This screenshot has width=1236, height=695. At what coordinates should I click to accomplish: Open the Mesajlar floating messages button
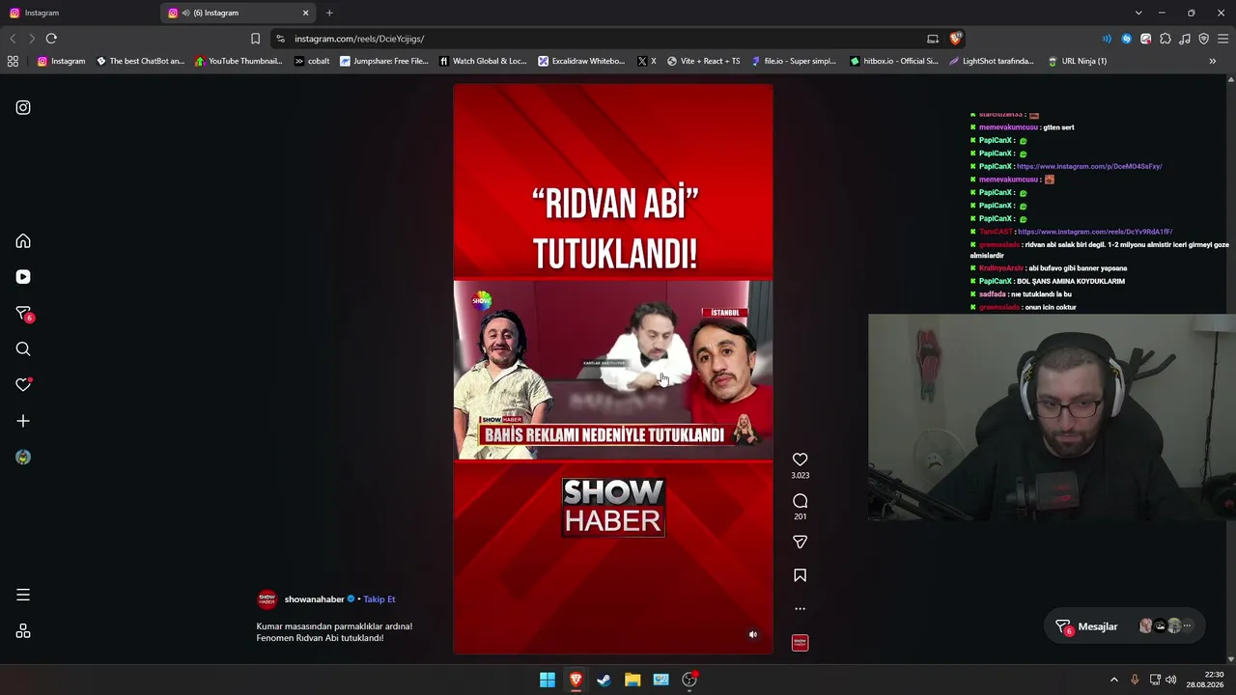click(x=1125, y=626)
